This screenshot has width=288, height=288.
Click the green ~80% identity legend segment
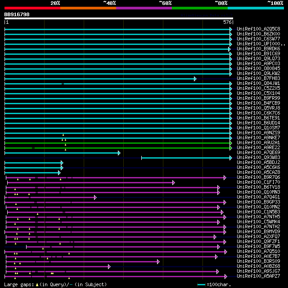tap(200, 8)
